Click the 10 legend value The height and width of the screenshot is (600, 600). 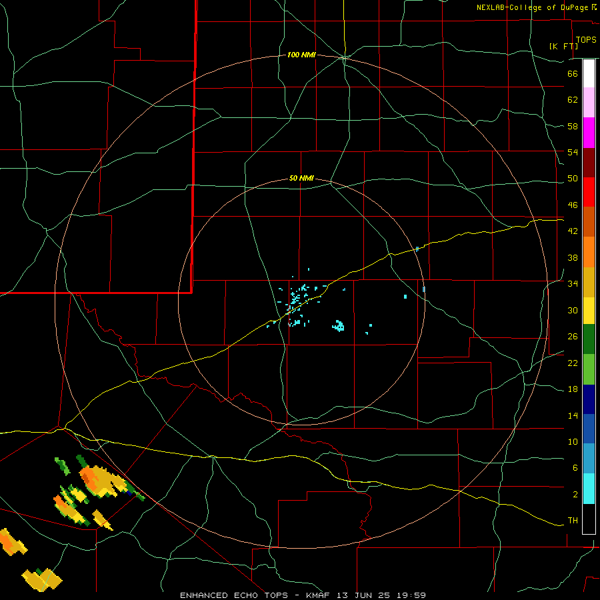click(x=573, y=441)
